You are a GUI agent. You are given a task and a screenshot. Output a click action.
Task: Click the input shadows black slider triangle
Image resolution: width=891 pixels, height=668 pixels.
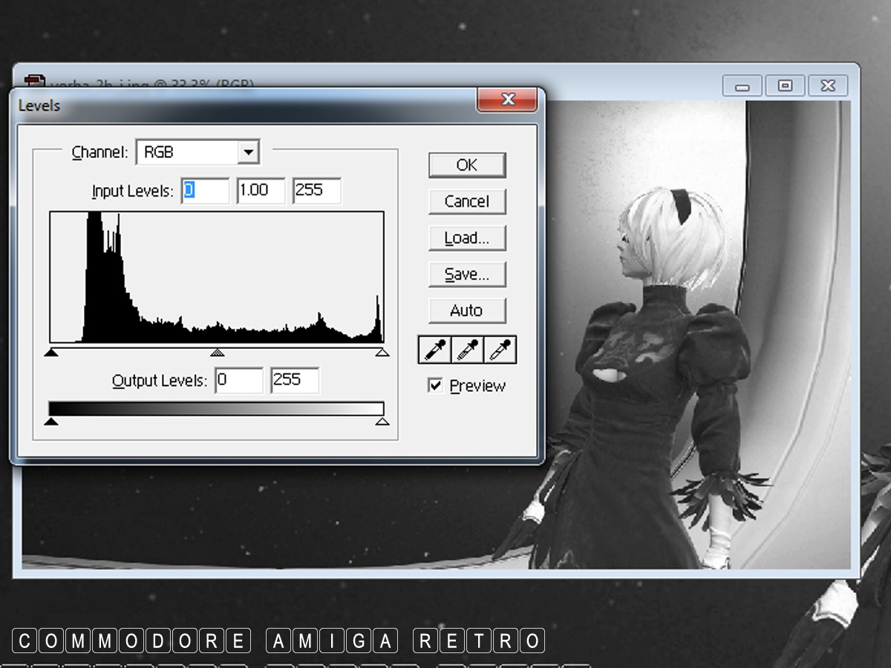click(x=51, y=353)
